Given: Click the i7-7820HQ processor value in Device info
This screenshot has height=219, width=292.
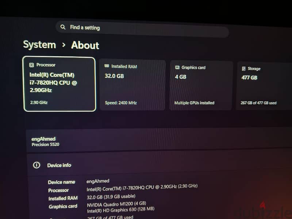Looking at the screenshot, I should [142, 188].
